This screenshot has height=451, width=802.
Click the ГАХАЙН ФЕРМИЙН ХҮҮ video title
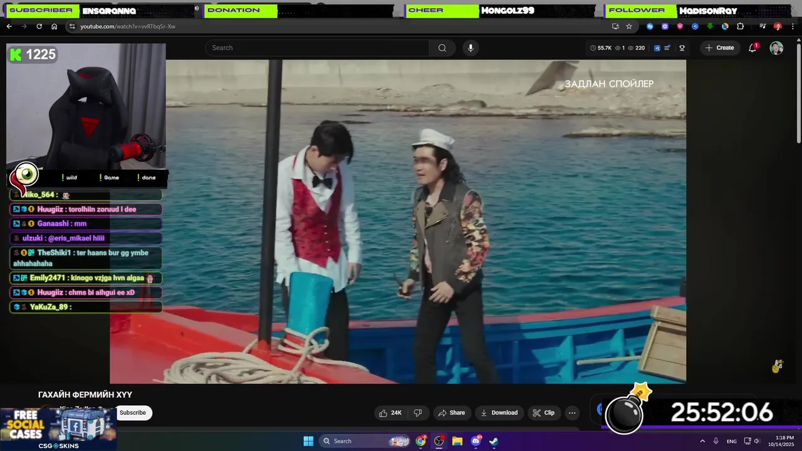click(85, 395)
